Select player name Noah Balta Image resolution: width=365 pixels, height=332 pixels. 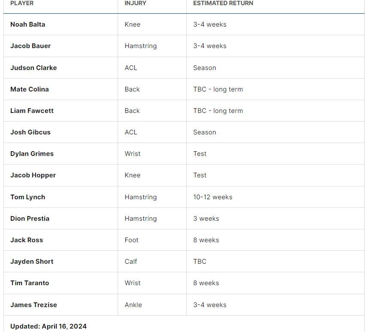28,24
